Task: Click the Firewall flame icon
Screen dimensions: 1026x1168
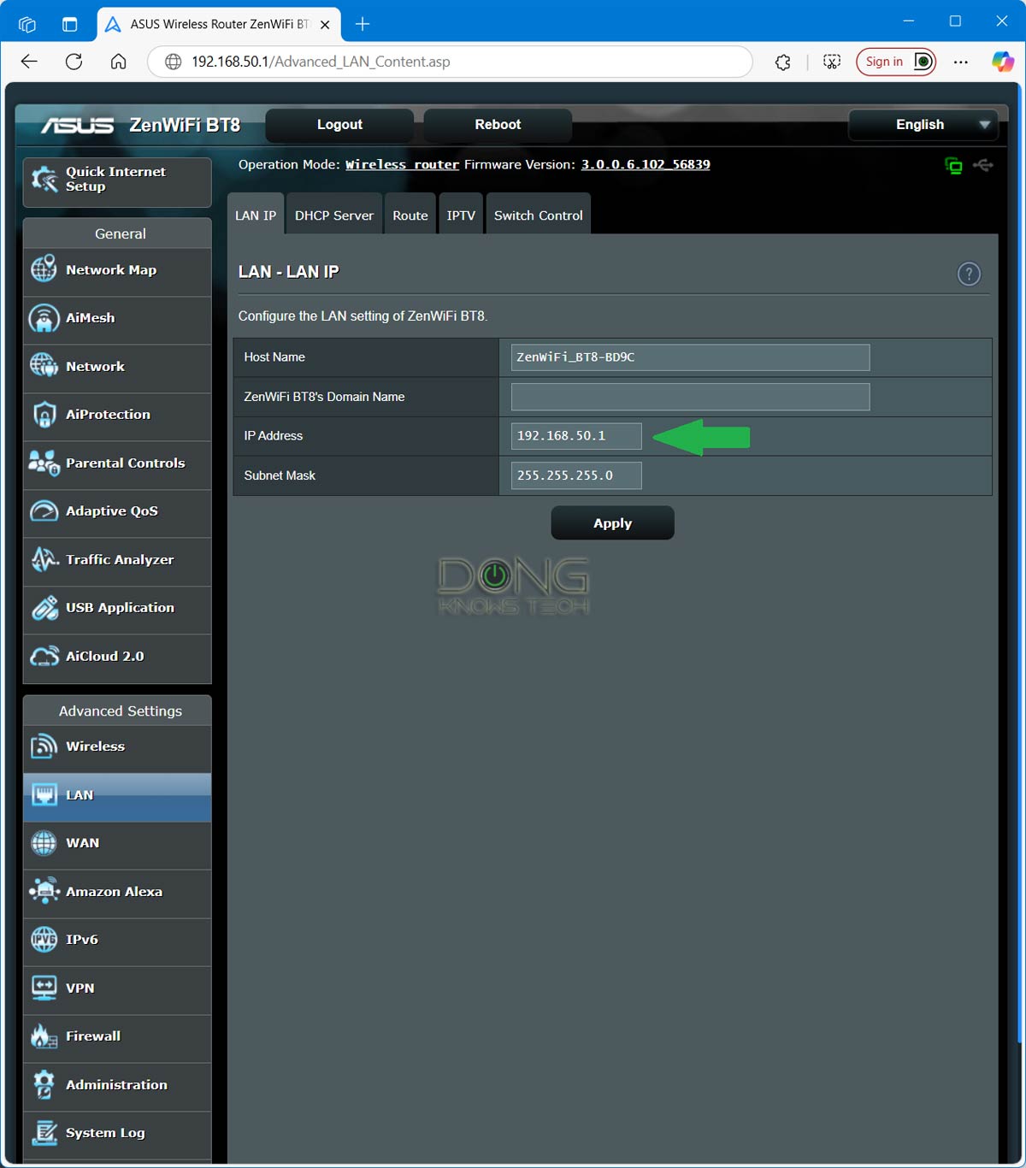Action: [44, 1036]
